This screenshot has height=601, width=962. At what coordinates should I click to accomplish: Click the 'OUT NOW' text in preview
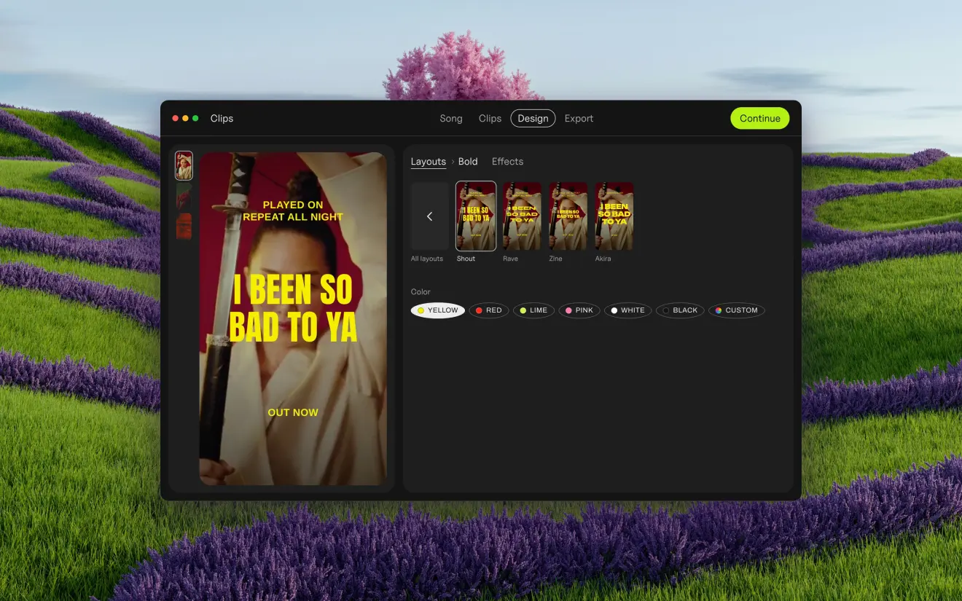point(293,412)
